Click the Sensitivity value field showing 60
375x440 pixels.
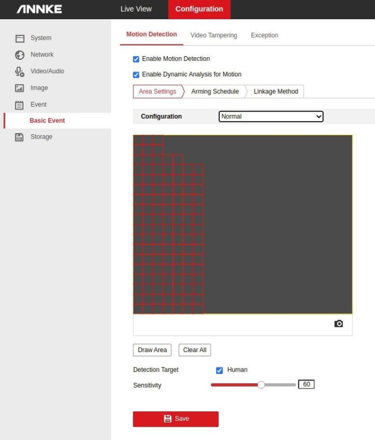point(306,384)
